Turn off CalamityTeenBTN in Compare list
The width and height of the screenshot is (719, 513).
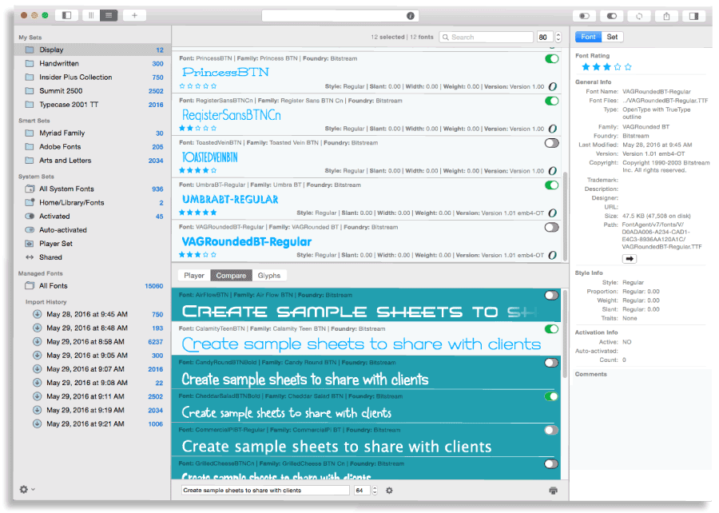click(x=551, y=328)
